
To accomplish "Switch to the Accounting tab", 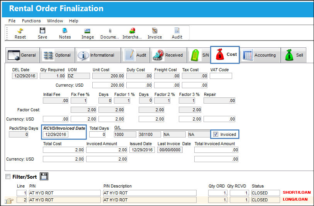I will tap(260, 55).
